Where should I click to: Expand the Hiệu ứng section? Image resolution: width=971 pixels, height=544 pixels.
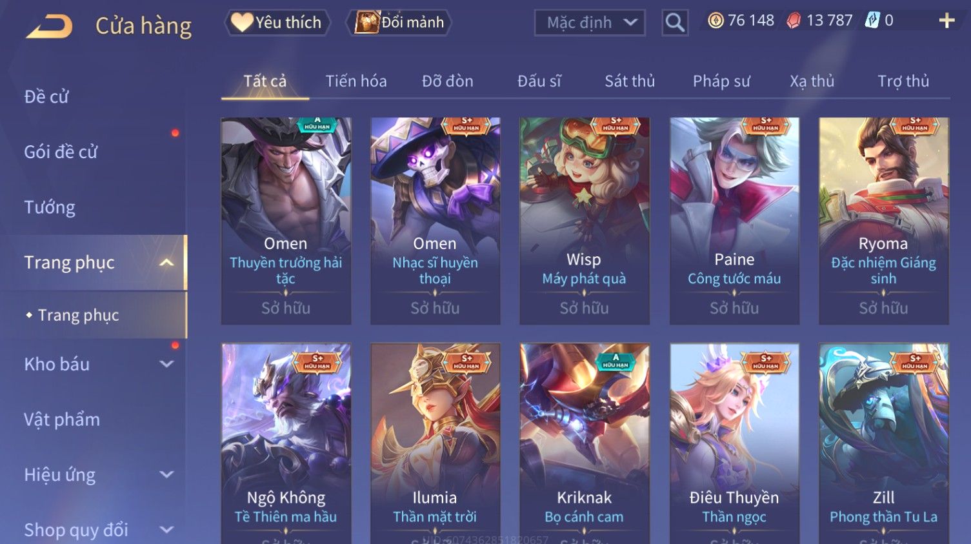coord(166,475)
